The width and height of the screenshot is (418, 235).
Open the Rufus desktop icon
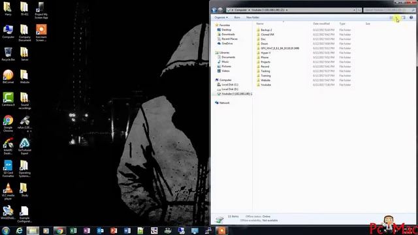pyautogui.click(x=25, y=122)
